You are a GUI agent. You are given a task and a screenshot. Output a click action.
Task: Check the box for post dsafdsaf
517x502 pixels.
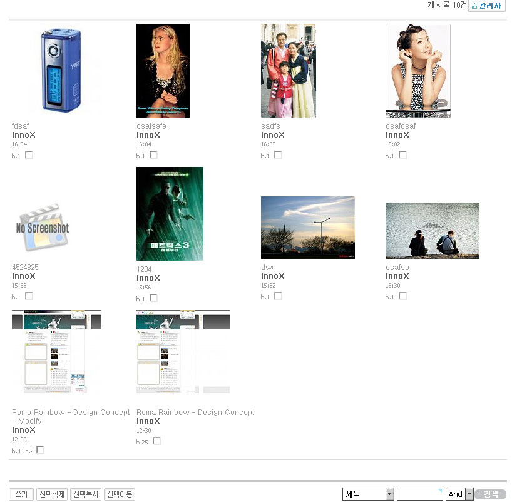click(x=403, y=154)
